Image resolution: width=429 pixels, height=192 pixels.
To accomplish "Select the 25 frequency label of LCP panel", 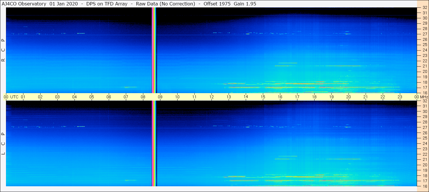I will pyautogui.click(x=425, y=138).
